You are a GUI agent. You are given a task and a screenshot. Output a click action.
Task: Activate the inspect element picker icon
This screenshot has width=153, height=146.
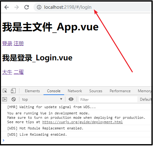point(5,91)
